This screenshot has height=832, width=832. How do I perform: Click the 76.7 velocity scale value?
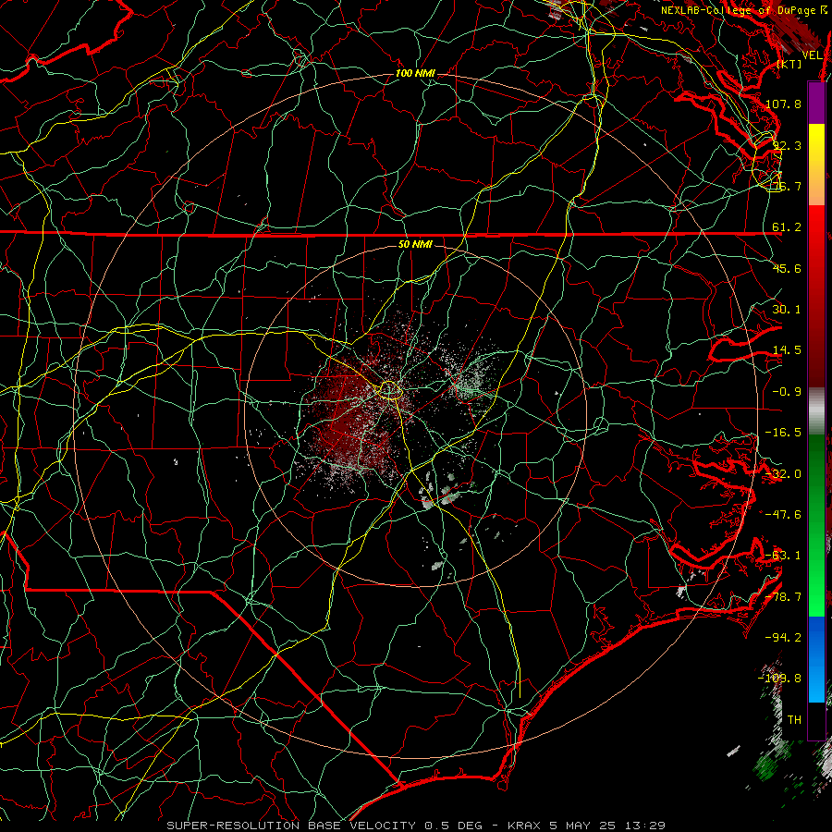point(787,186)
